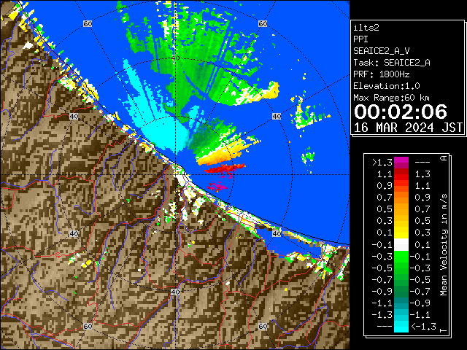Screen dimensions: 467x350
Task: Click the "T" marker below the legend
Action: coord(444,330)
